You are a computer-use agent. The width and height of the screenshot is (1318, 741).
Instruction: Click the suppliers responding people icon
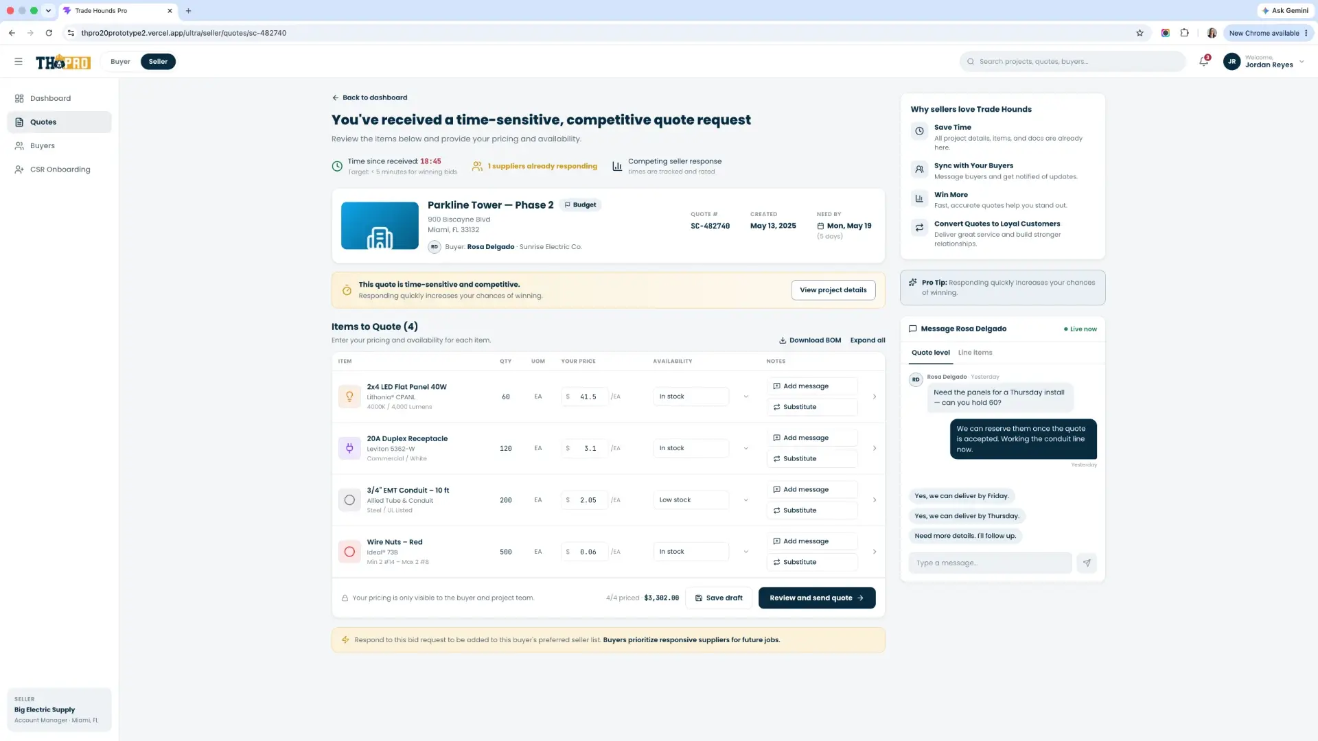(x=477, y=166)
